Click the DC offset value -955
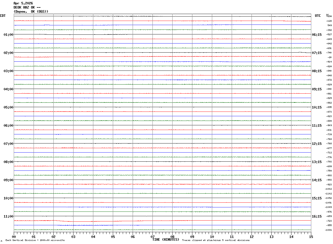Image resolution: width=333 pixels, height=244 pixels. (x=329, y=226)
